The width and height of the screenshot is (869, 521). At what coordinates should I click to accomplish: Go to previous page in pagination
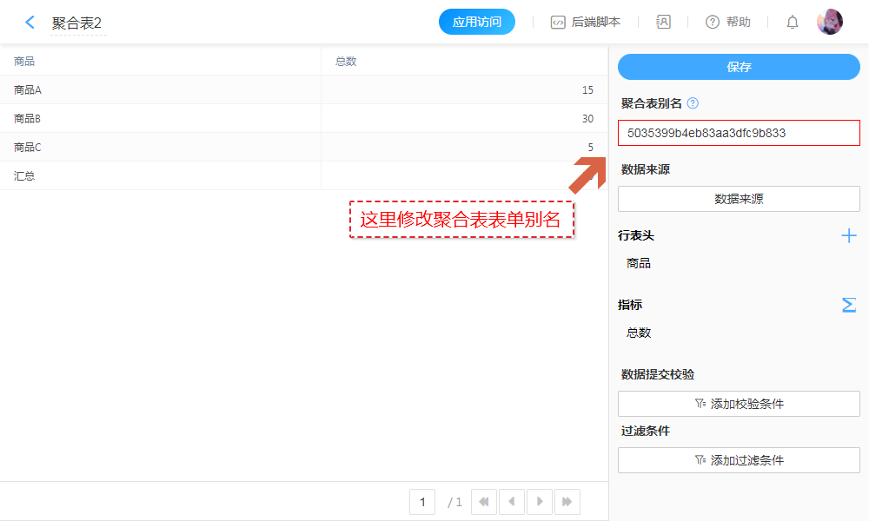click(512, 502)
